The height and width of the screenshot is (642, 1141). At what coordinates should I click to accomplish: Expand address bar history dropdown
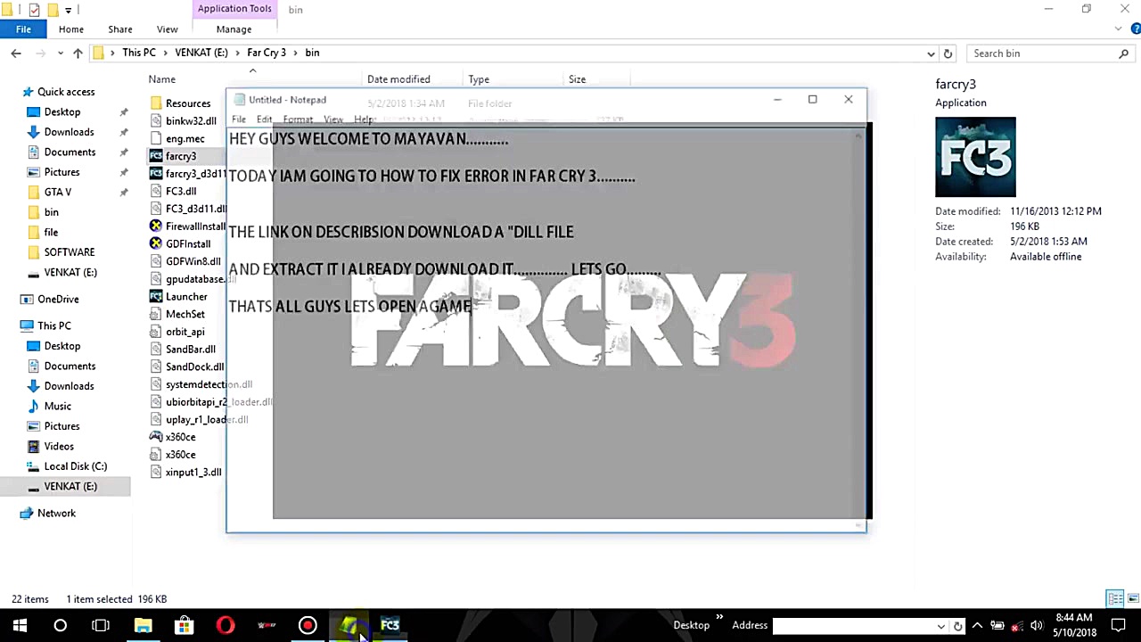[x=931, y=53]
